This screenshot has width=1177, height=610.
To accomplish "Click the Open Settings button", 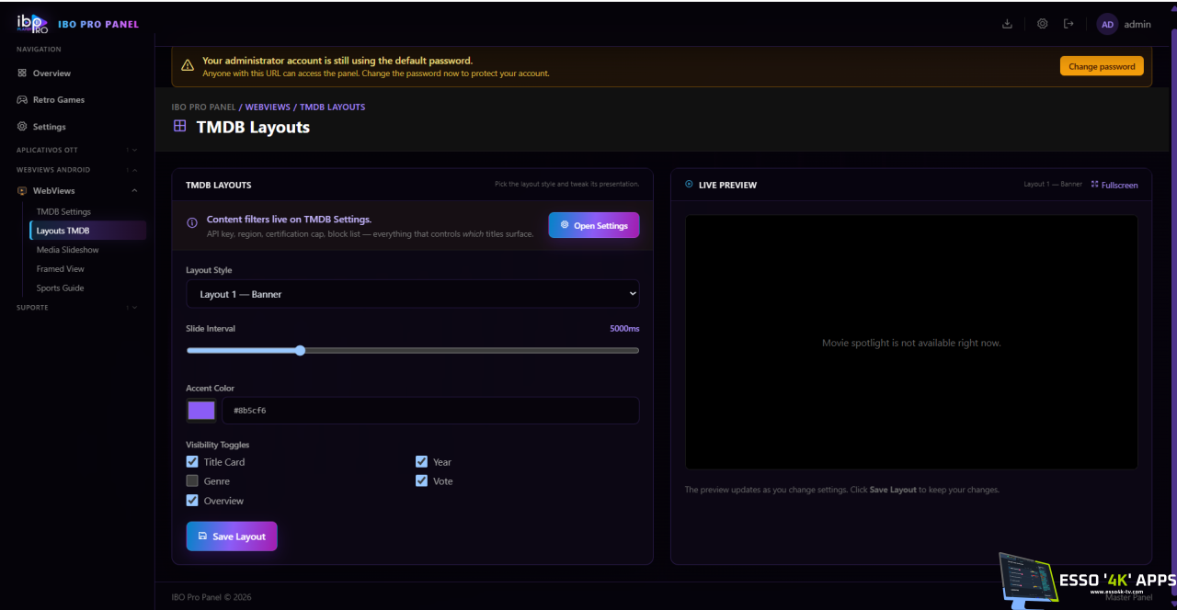I will tap(594, 225).
